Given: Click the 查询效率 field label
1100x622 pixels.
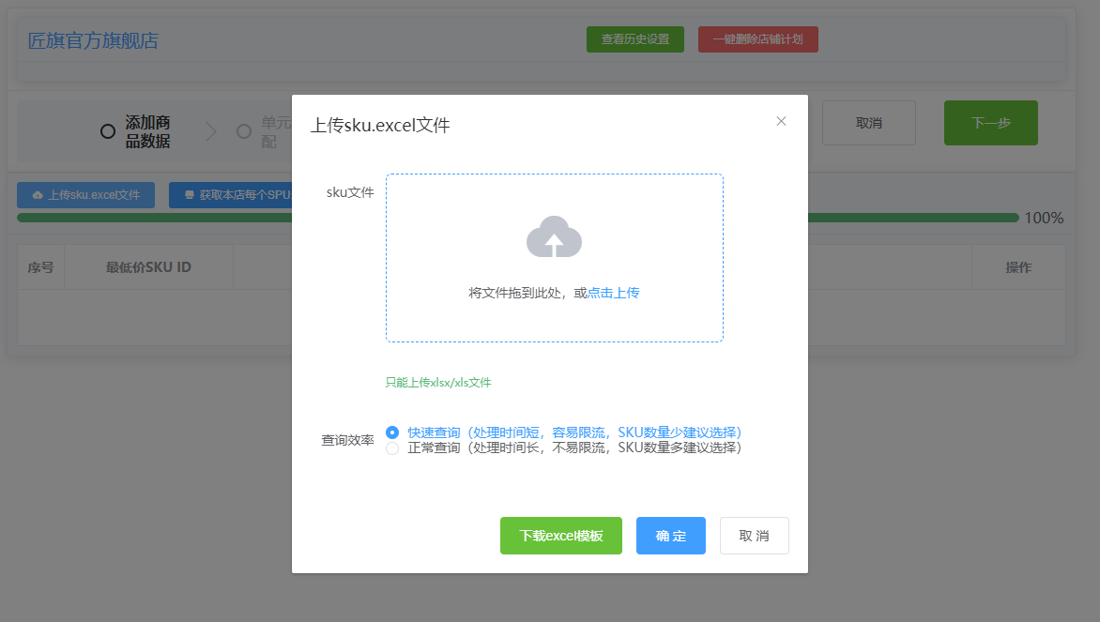Looking at the screenshot, I should click(347, 440).
